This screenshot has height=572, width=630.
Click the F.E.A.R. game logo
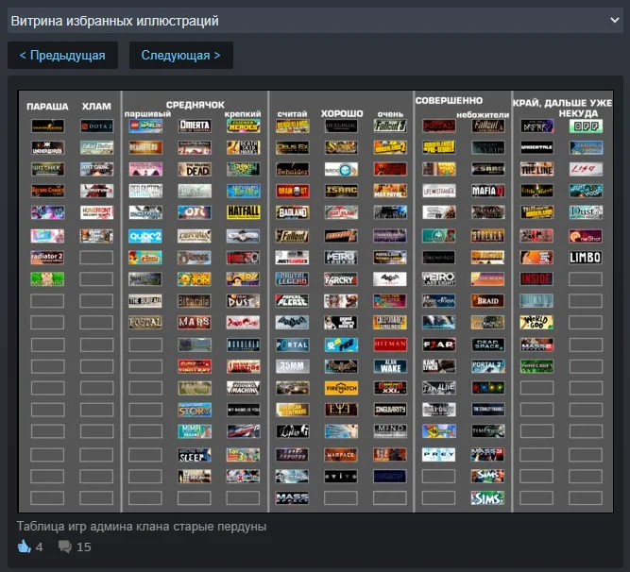439,345
